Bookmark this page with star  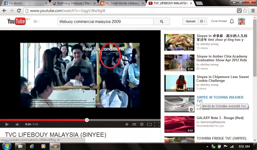[245, 11]
